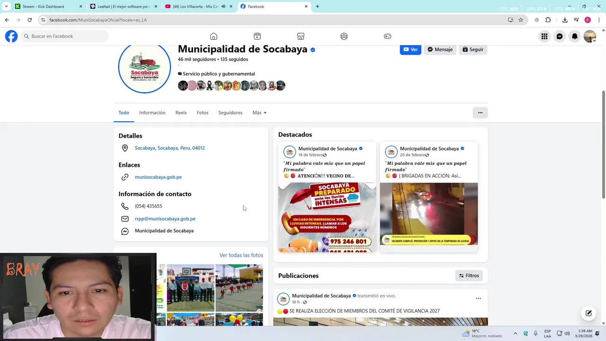Open volume speaker control in taskbar
The image size is (606, 341).
(x=567, y=333)
